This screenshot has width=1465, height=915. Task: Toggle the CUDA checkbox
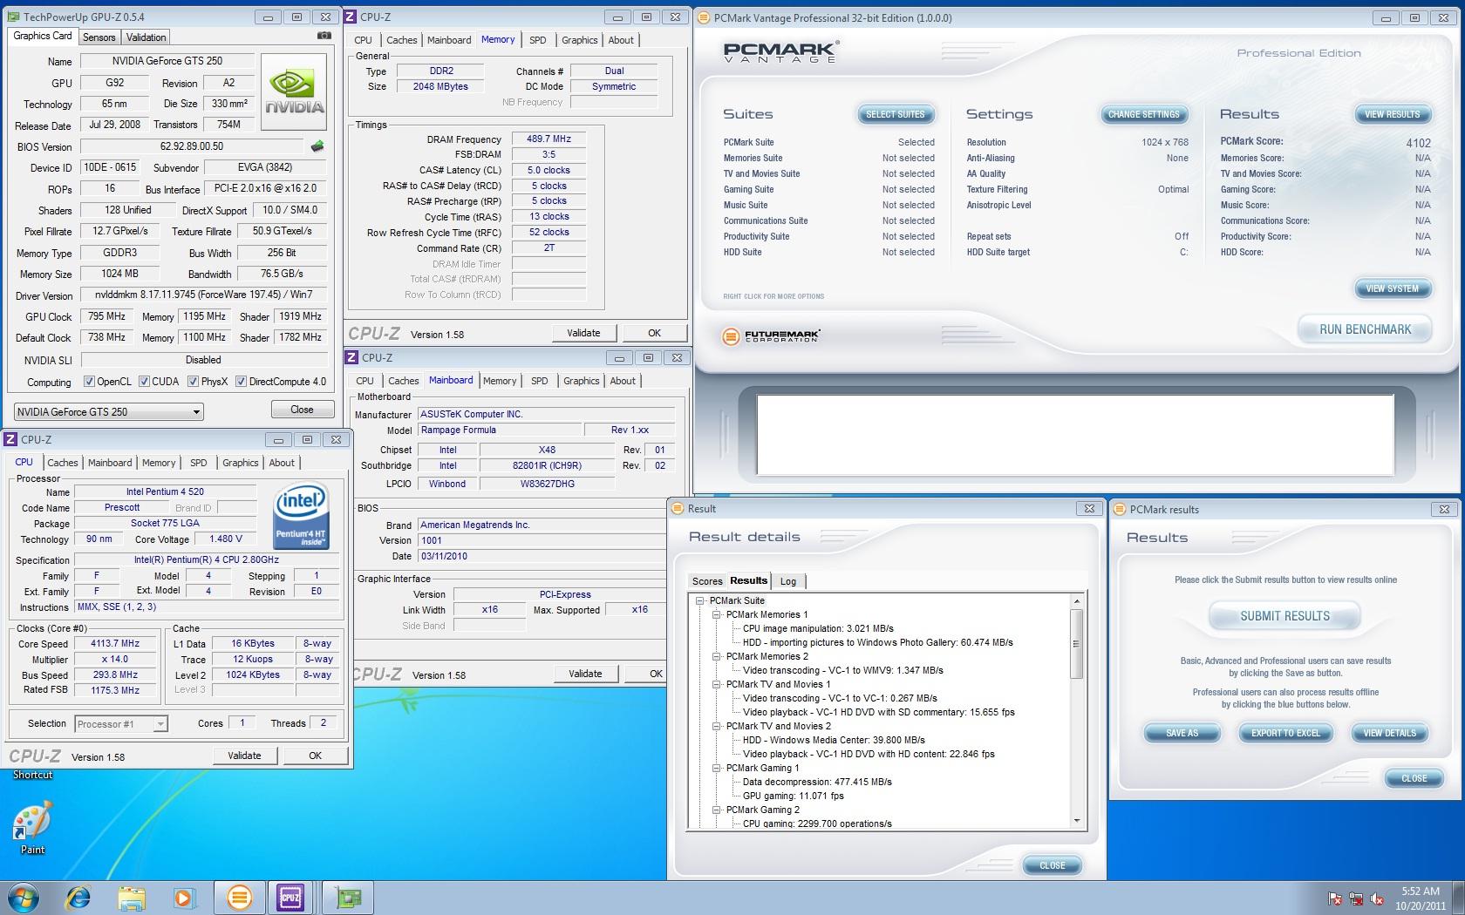[144, 382]
